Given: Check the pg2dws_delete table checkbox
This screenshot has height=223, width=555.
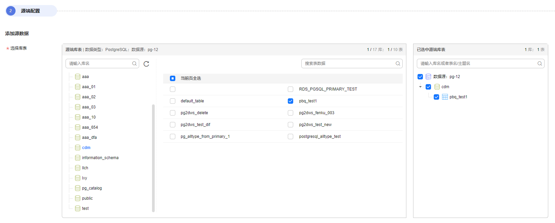Looking at the screenshot, I should coord(173,113).
